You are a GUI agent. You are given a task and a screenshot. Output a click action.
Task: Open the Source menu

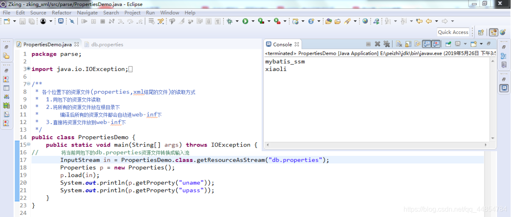(x=38, y=13)
